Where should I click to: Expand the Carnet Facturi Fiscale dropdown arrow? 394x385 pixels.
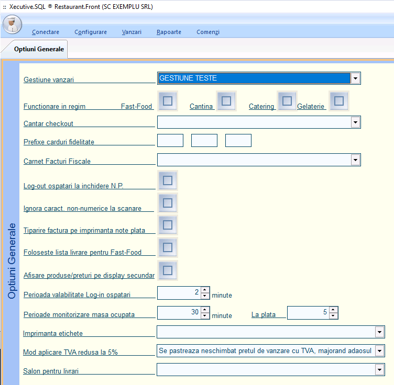coord(355,160)
